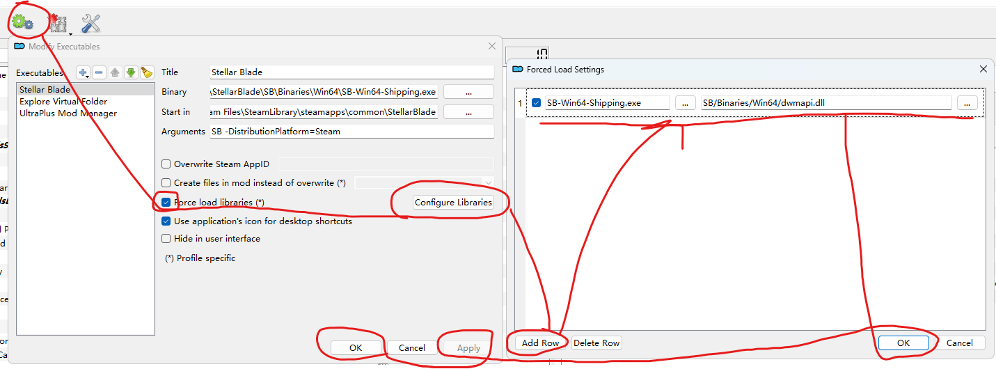996x369 pixels.
Task: Click the Start in path field
Action: pyautogui.click(x=324, y=111)
